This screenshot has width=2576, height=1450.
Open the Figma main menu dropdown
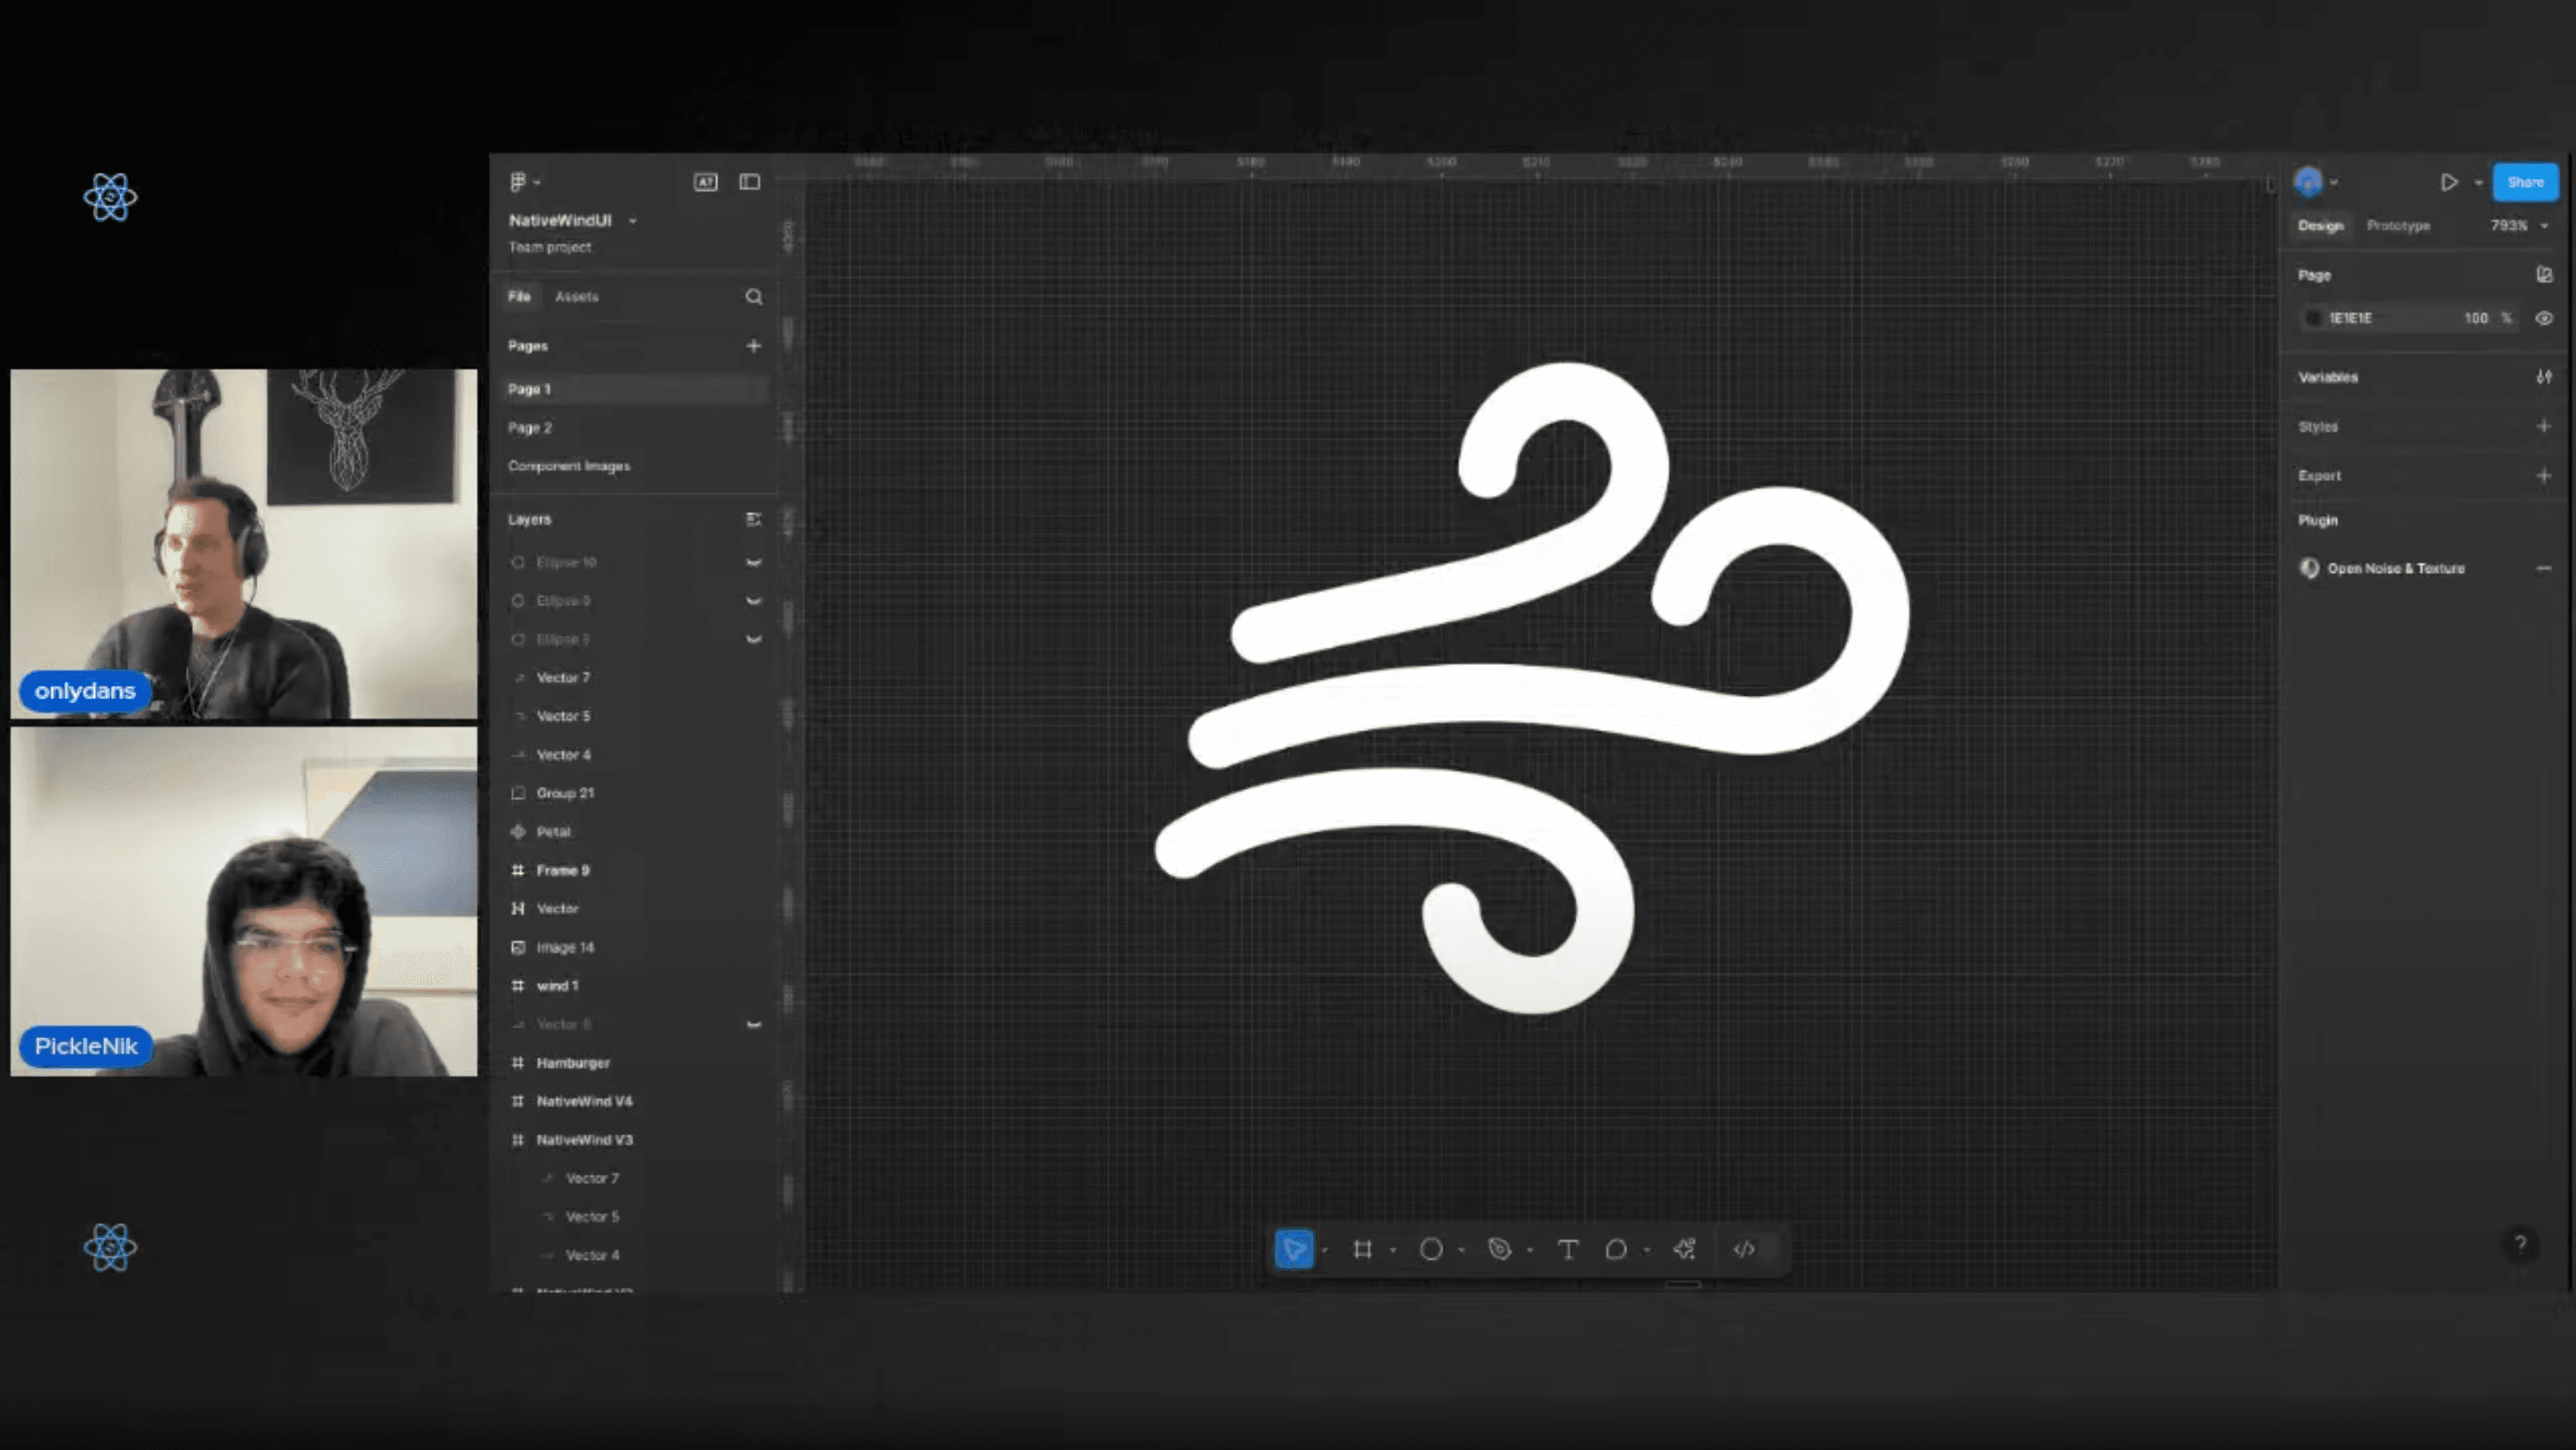(x=524, y=182)
